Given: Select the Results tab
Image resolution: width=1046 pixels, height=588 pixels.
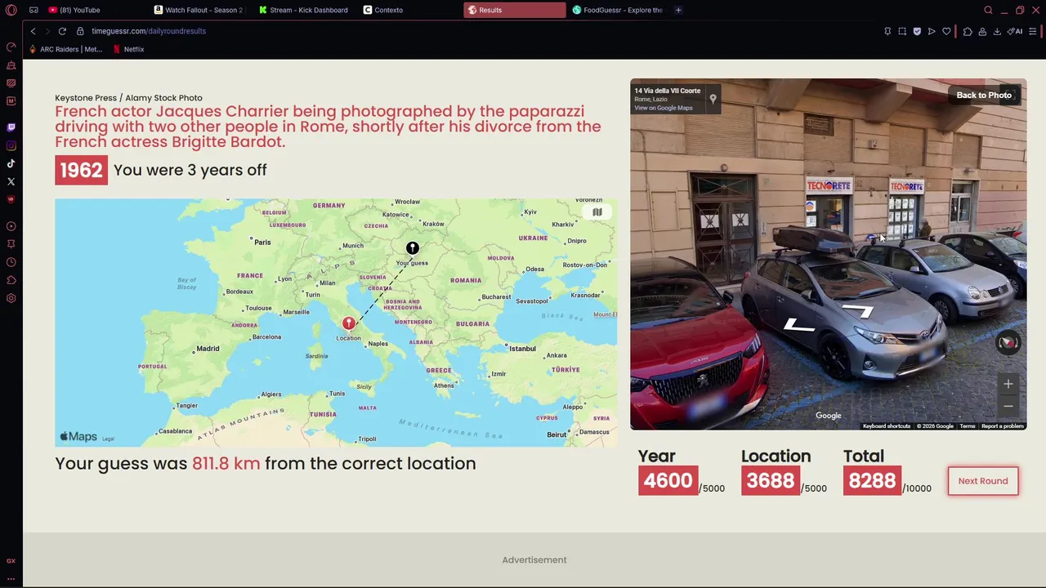Looking at the screenshot, I should (x=514, y=10).
